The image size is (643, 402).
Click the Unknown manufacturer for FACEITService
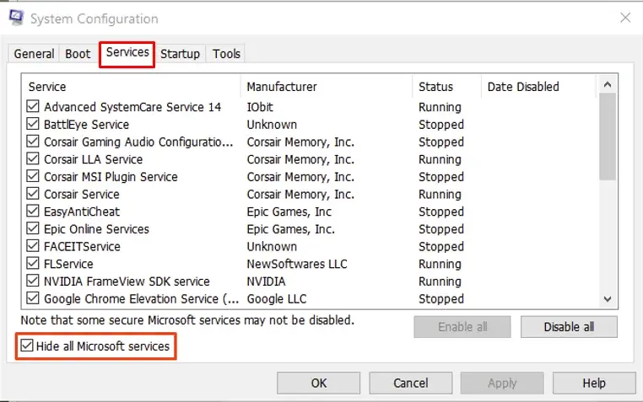pyautogui.click(x=272, y=246)
